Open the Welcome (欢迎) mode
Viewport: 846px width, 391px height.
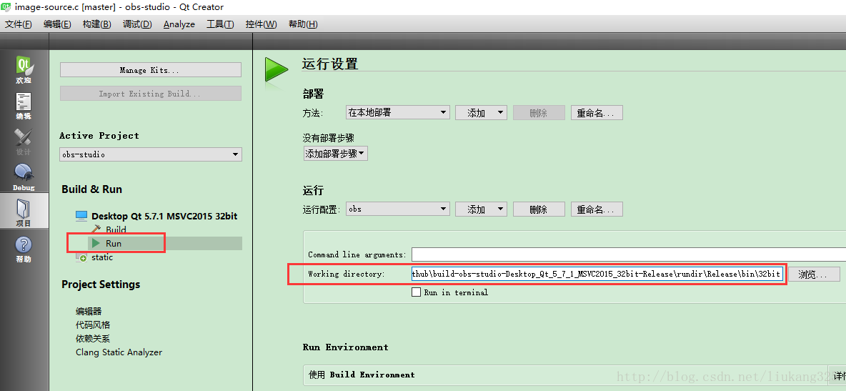pyautogui.click(x=24, y=69)
